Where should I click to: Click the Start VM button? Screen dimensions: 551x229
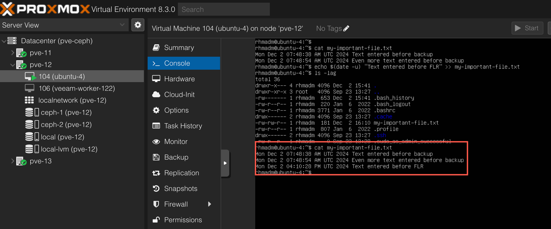pyautogui.click(x=527, y=28)
